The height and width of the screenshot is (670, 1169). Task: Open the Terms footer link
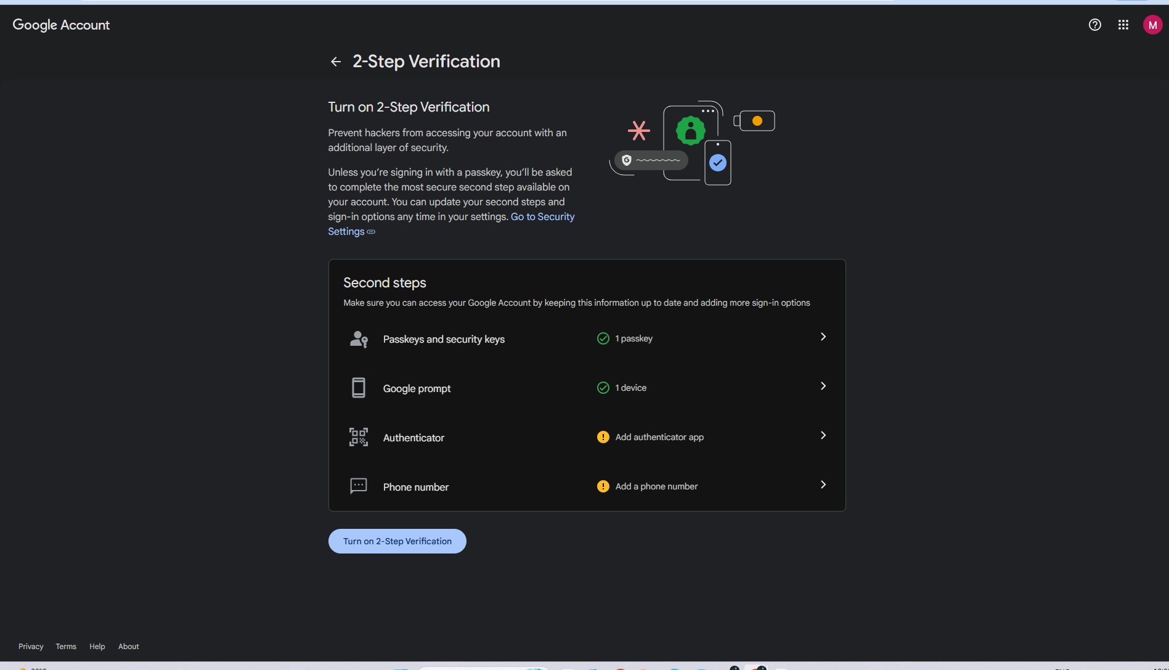click(x=66, y=647)
